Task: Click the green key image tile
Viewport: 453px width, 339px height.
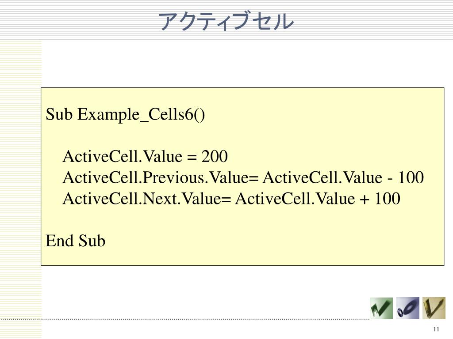Action: 381,308
